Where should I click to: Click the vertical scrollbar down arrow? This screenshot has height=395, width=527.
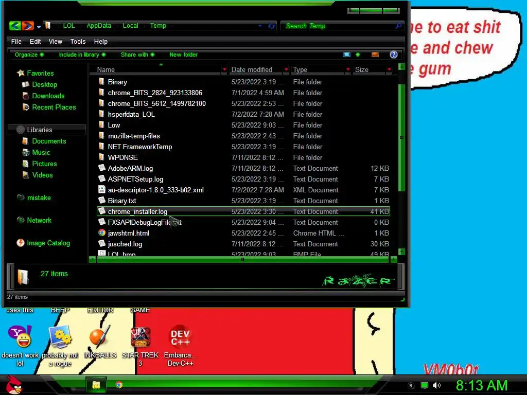pos(401,252)
